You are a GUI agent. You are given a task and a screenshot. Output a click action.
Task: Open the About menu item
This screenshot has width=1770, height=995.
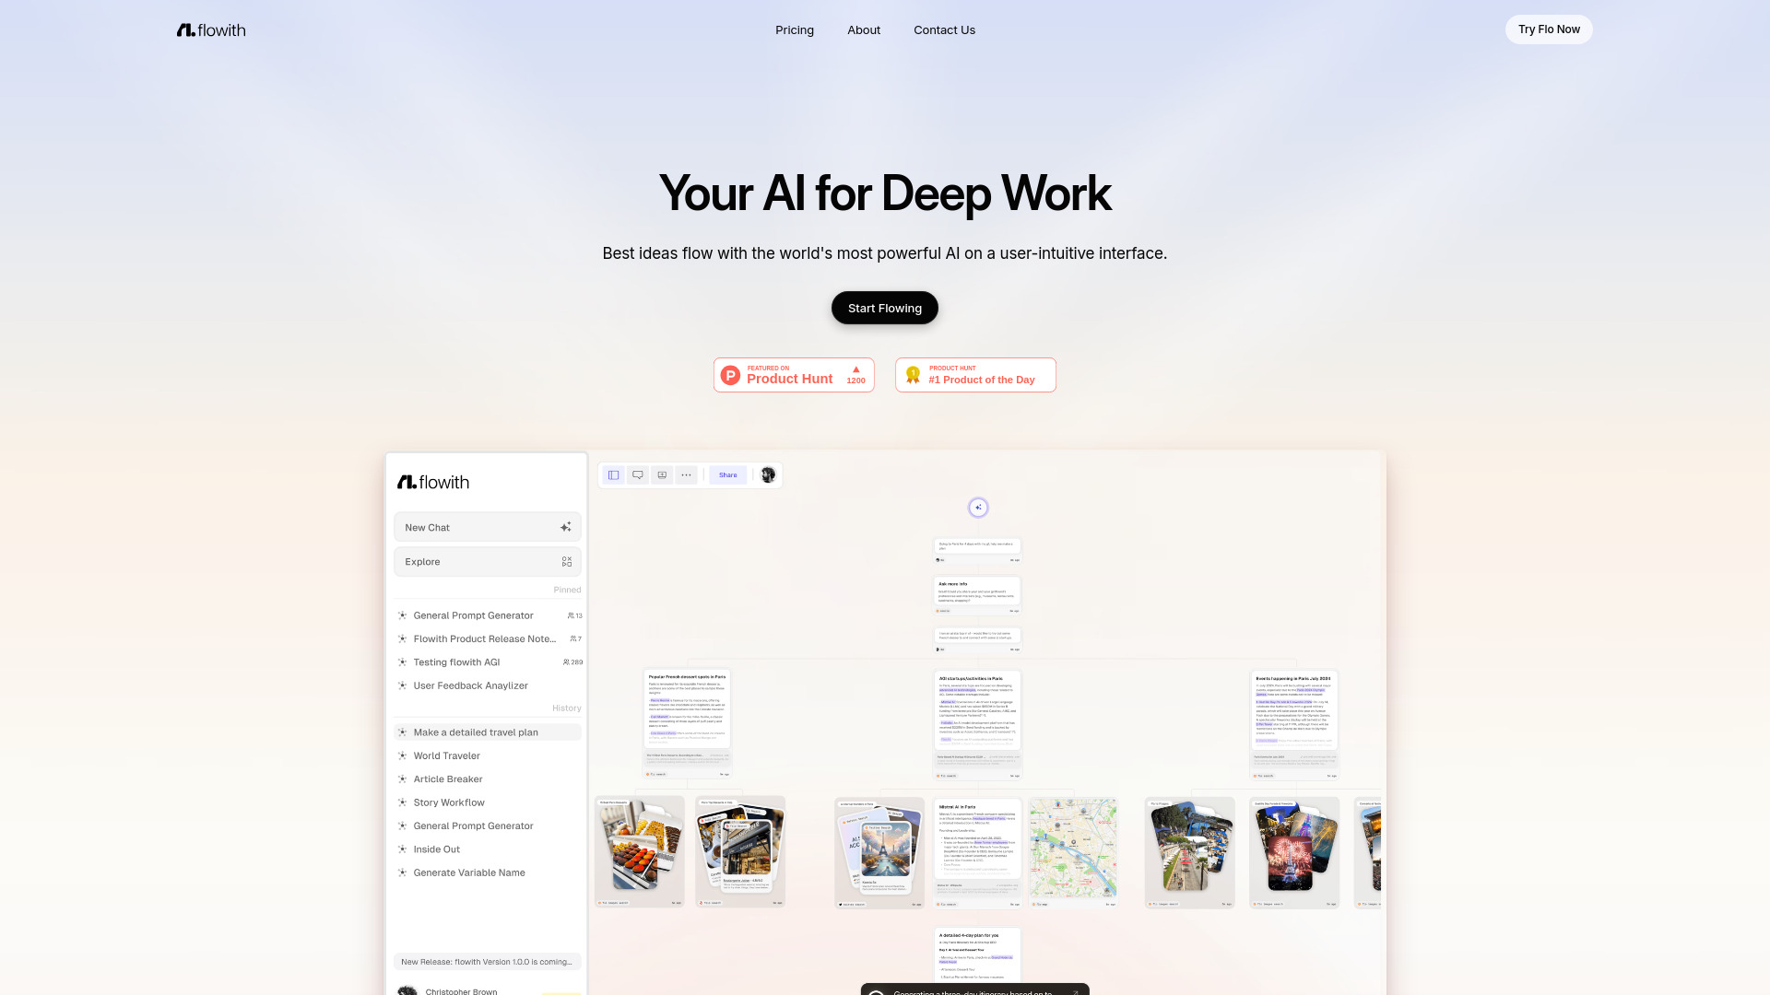coord(865,29)
